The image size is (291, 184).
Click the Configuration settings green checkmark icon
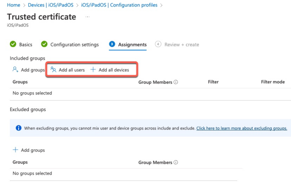[x=44, y=44]
